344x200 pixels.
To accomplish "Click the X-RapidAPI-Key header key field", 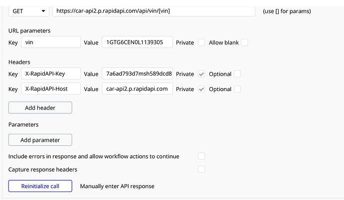I will (50, 74).
